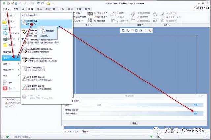Expand the Save As submenu arrow
Viewport: 211px width, 140px height.
coord(19,33)
